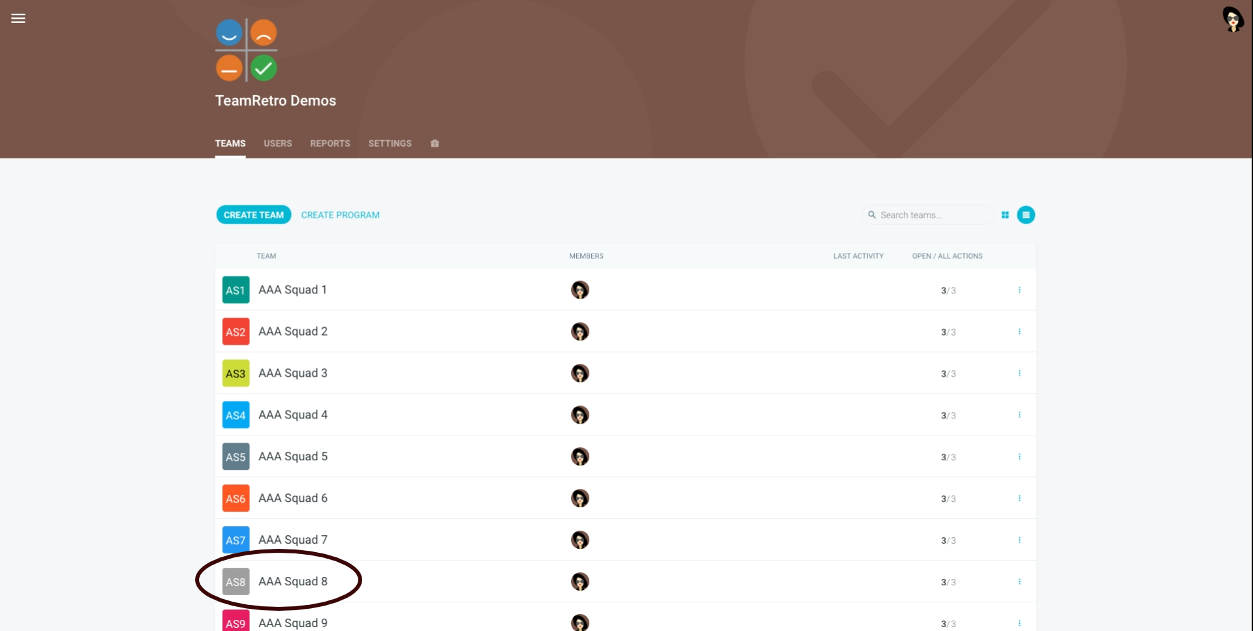Click the AS9 team badge
The width and height of the screenshot is (1253, 631).
pyautogui.click(x=236, y=621)
